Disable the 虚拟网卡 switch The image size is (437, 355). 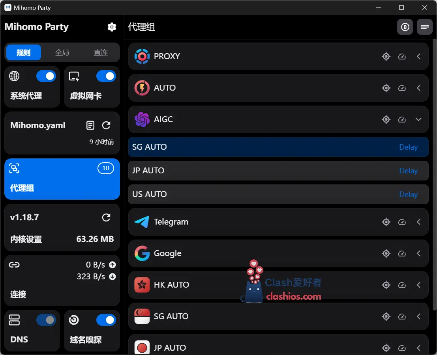(106, 76)
